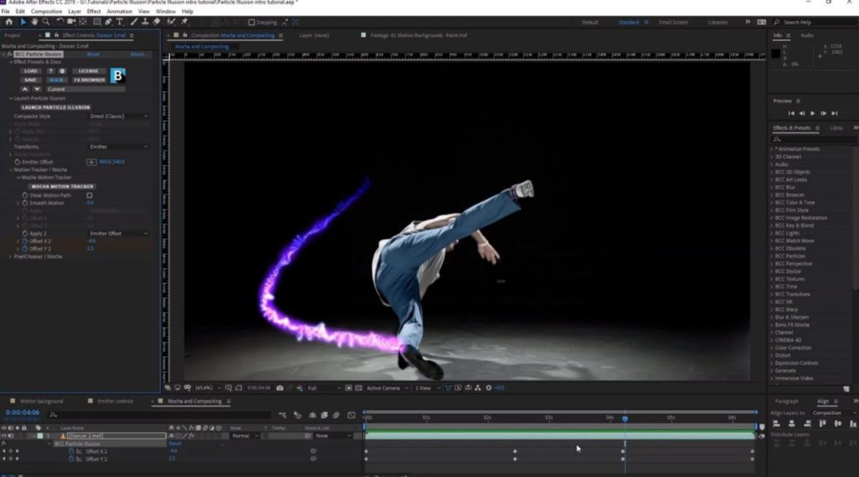Image resolution: width=859 pixels, height=477 pixels.
Task: Select the Pan Behind anchor point tool
Action: [x=83, y=22]
